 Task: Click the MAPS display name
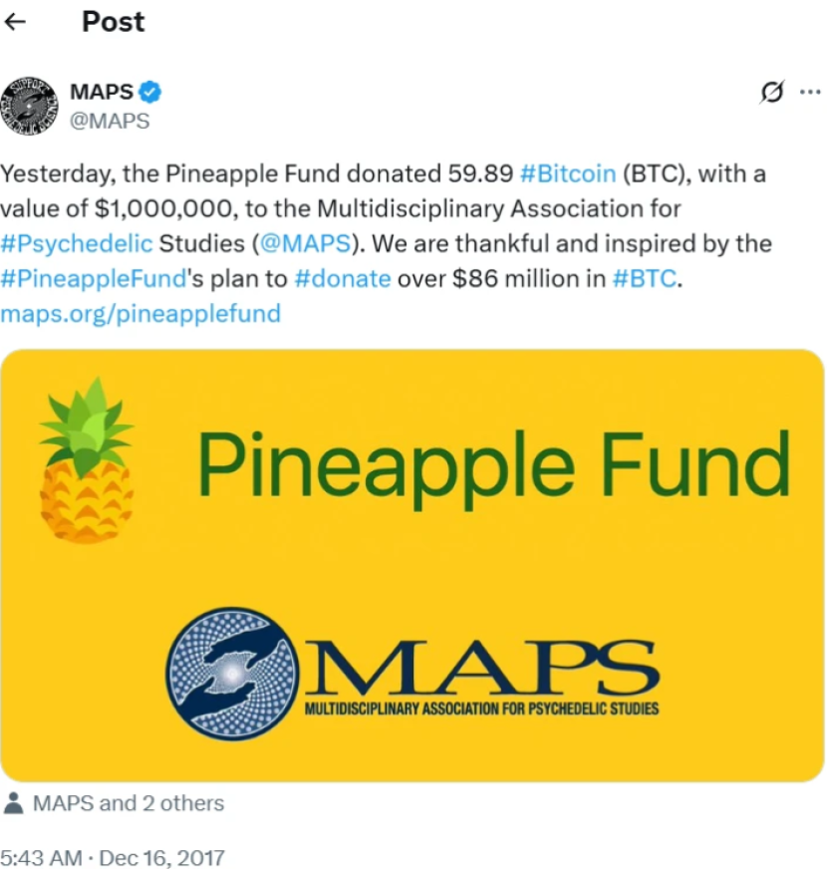(x=101, y=93)
